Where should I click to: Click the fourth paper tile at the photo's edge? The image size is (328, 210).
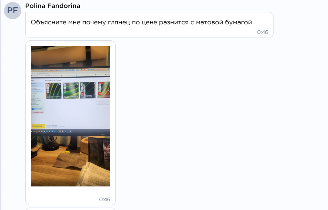pyautogui.click(x=104, y=90)
